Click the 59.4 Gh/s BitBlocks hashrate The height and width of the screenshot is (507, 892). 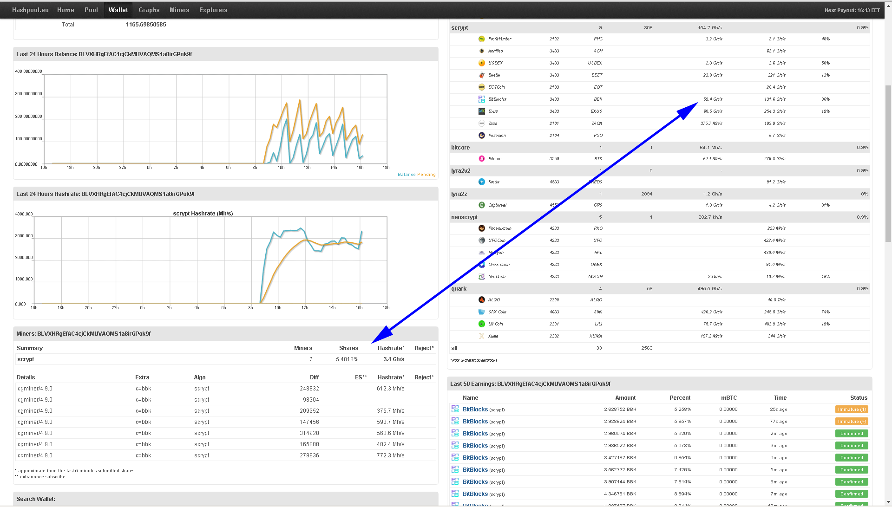click(x=713, y=99)
